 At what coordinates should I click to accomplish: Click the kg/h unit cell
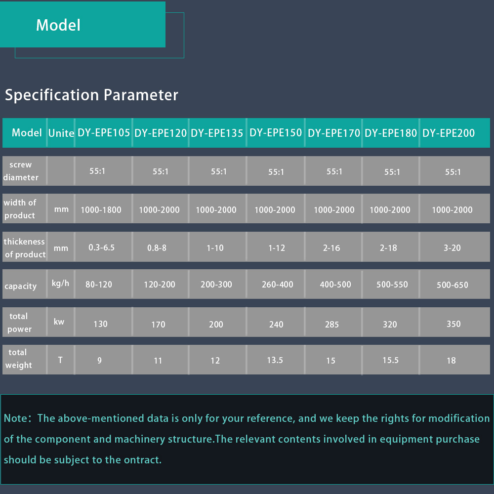click(60, 283)
